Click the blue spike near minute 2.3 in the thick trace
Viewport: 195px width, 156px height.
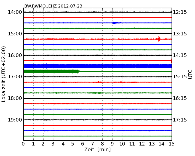click(x=46, y=66)
